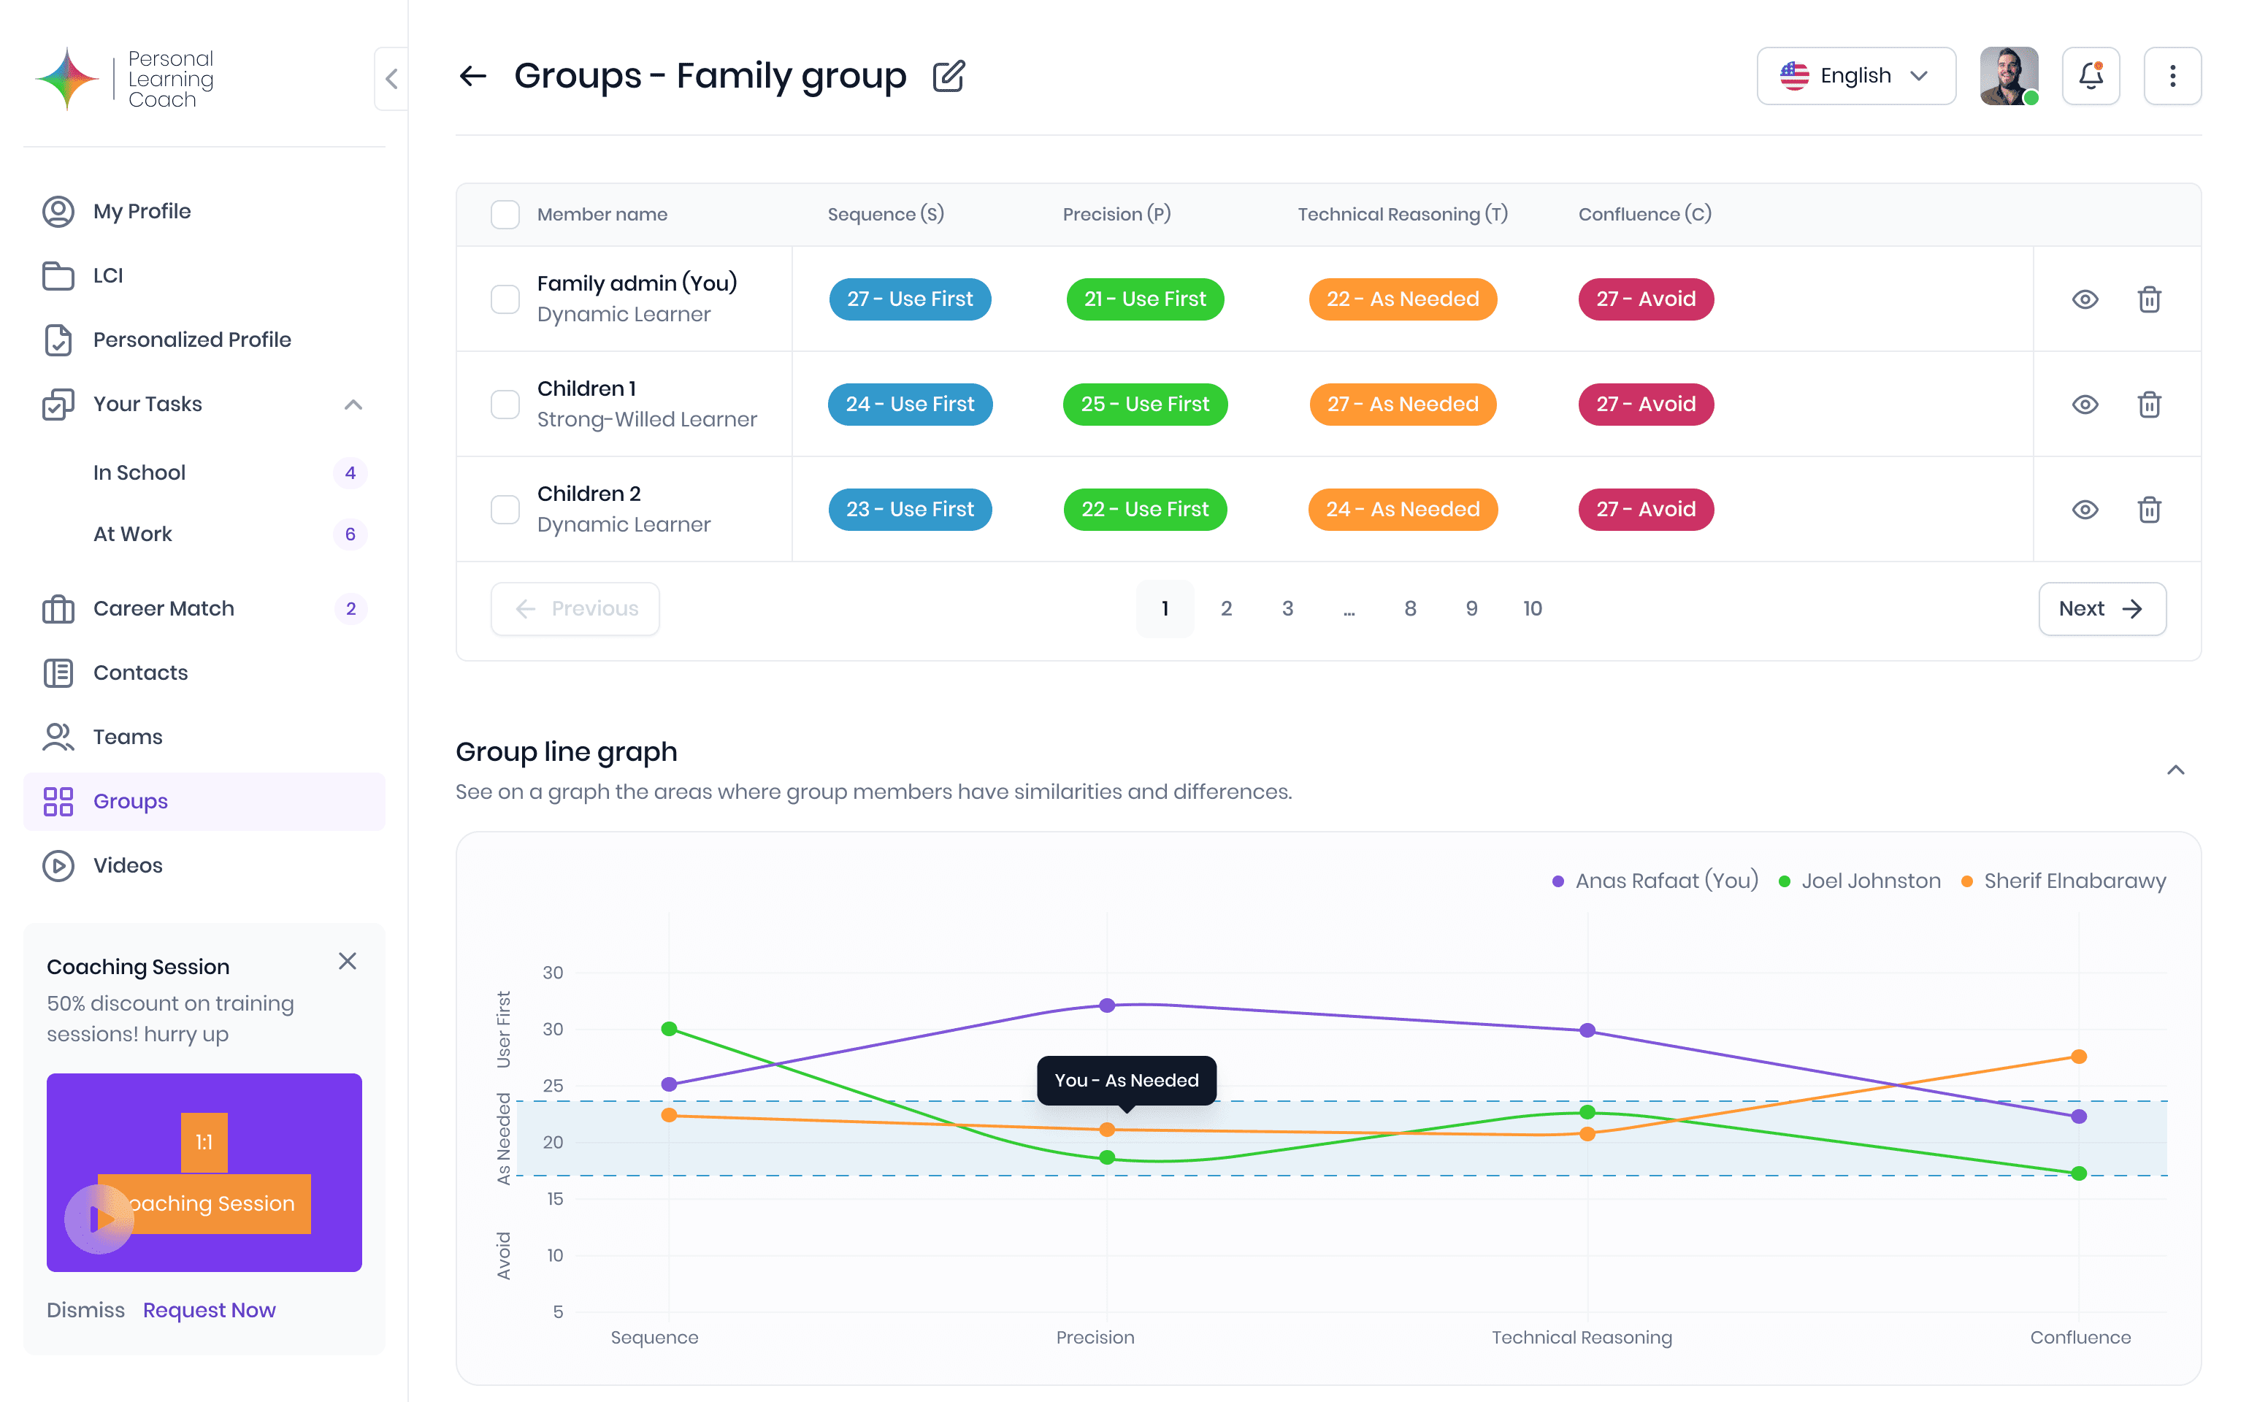Click the purple Precision data point on graph

[1107, 1006]
